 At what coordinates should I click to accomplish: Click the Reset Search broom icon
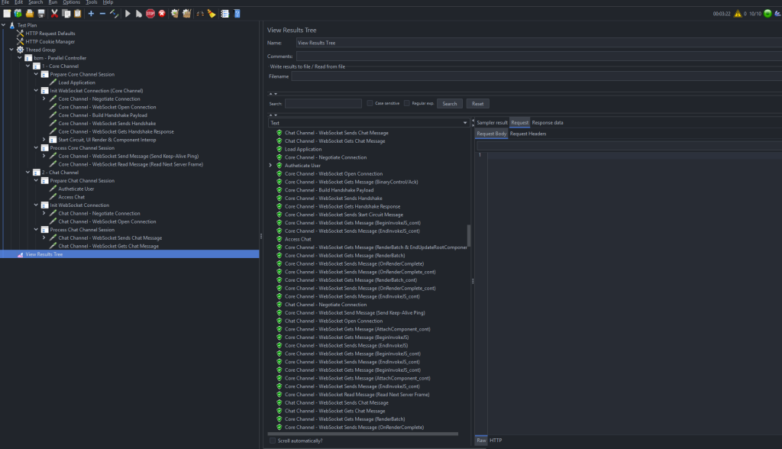pos(212,14)
